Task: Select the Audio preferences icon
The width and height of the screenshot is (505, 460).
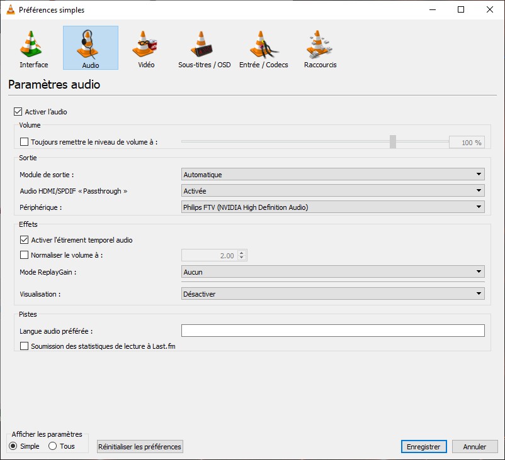Action: tap(90, 48)
